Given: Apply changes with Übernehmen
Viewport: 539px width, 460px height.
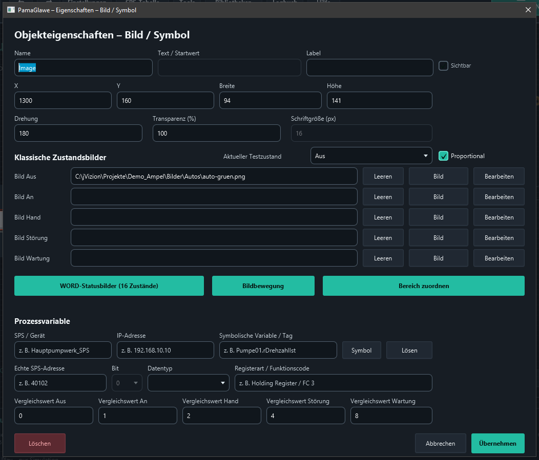Looking at the screenshot, I should pyautogui.click(x=497, y=443).
